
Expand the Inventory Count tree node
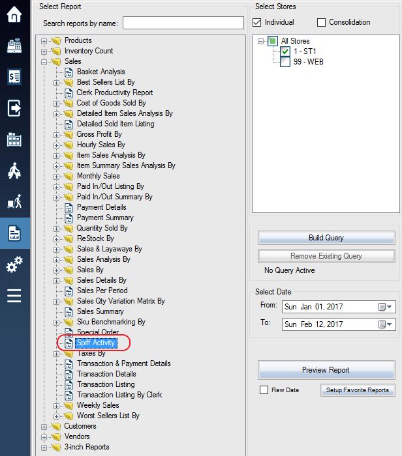click(x=44, y=51)
